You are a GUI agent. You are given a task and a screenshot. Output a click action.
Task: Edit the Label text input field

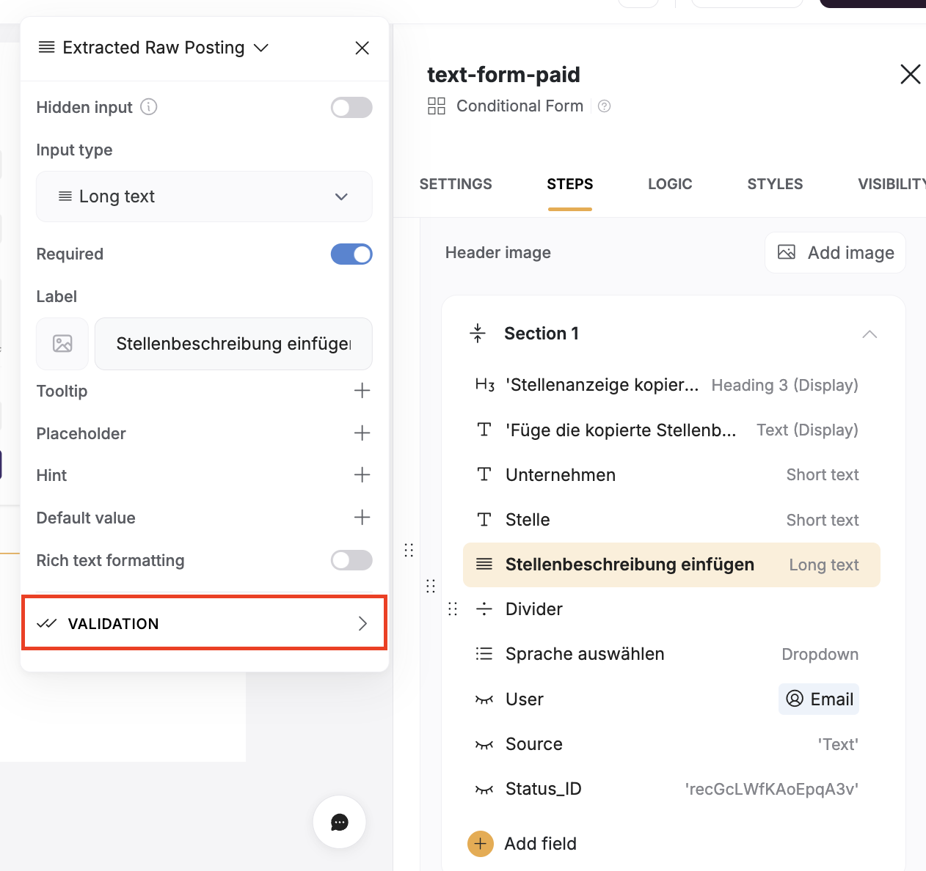pyautogui.click(x=233, y=344)
